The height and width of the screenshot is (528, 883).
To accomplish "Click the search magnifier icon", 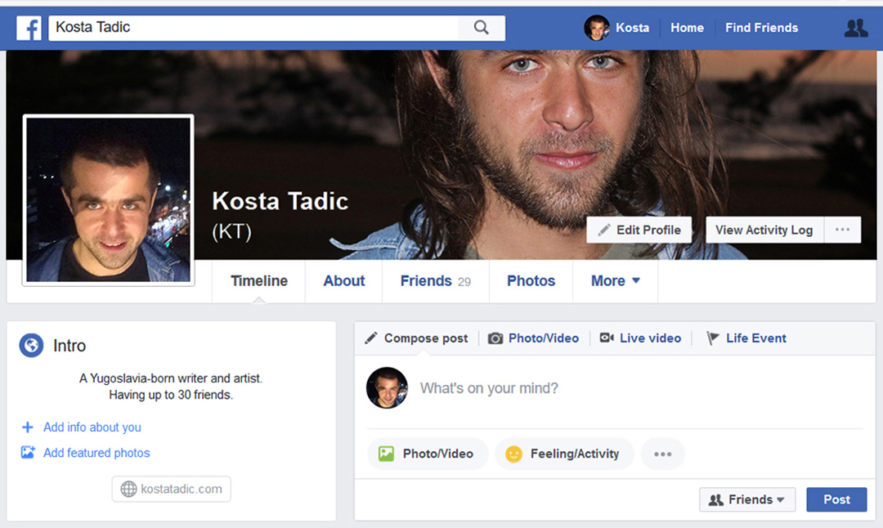I will click(x=482, y=28).
